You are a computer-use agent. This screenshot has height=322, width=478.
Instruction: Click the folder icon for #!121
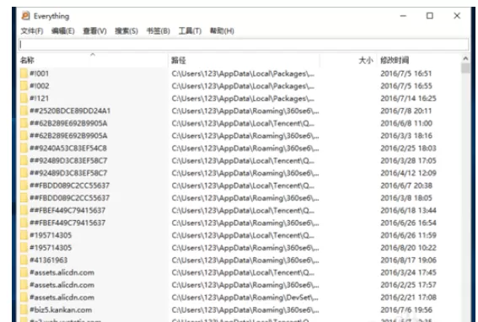[x=24, y=99]
